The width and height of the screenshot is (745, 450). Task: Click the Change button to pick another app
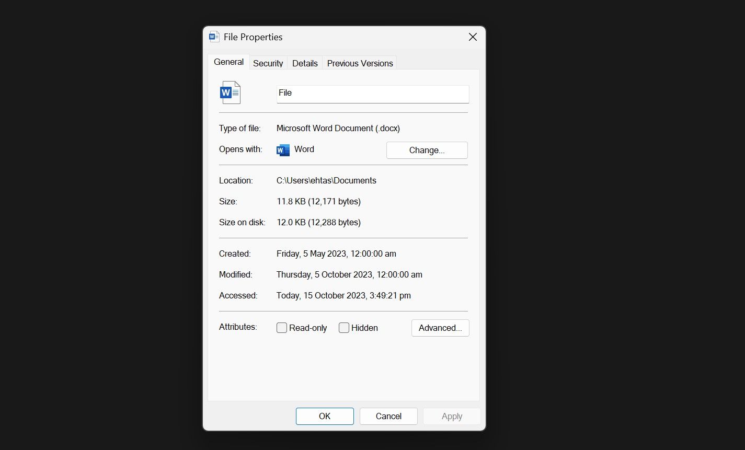coord(427,150)
